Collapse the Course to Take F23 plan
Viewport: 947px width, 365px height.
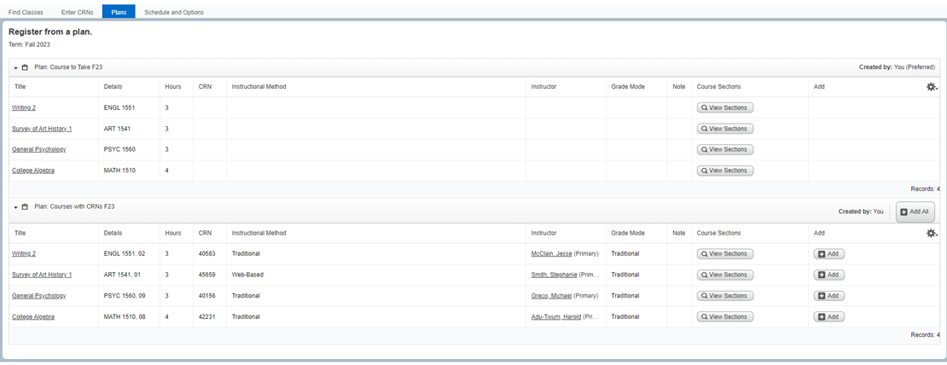(x=16, y=67)
